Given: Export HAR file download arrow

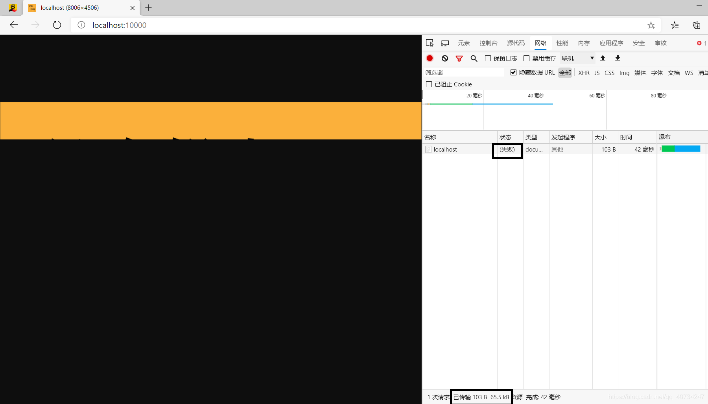Looking at the screenshot, I should tap(618, 58).
